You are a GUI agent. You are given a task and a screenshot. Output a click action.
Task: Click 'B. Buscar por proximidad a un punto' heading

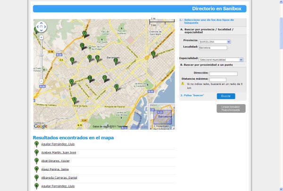coord(207,65)
